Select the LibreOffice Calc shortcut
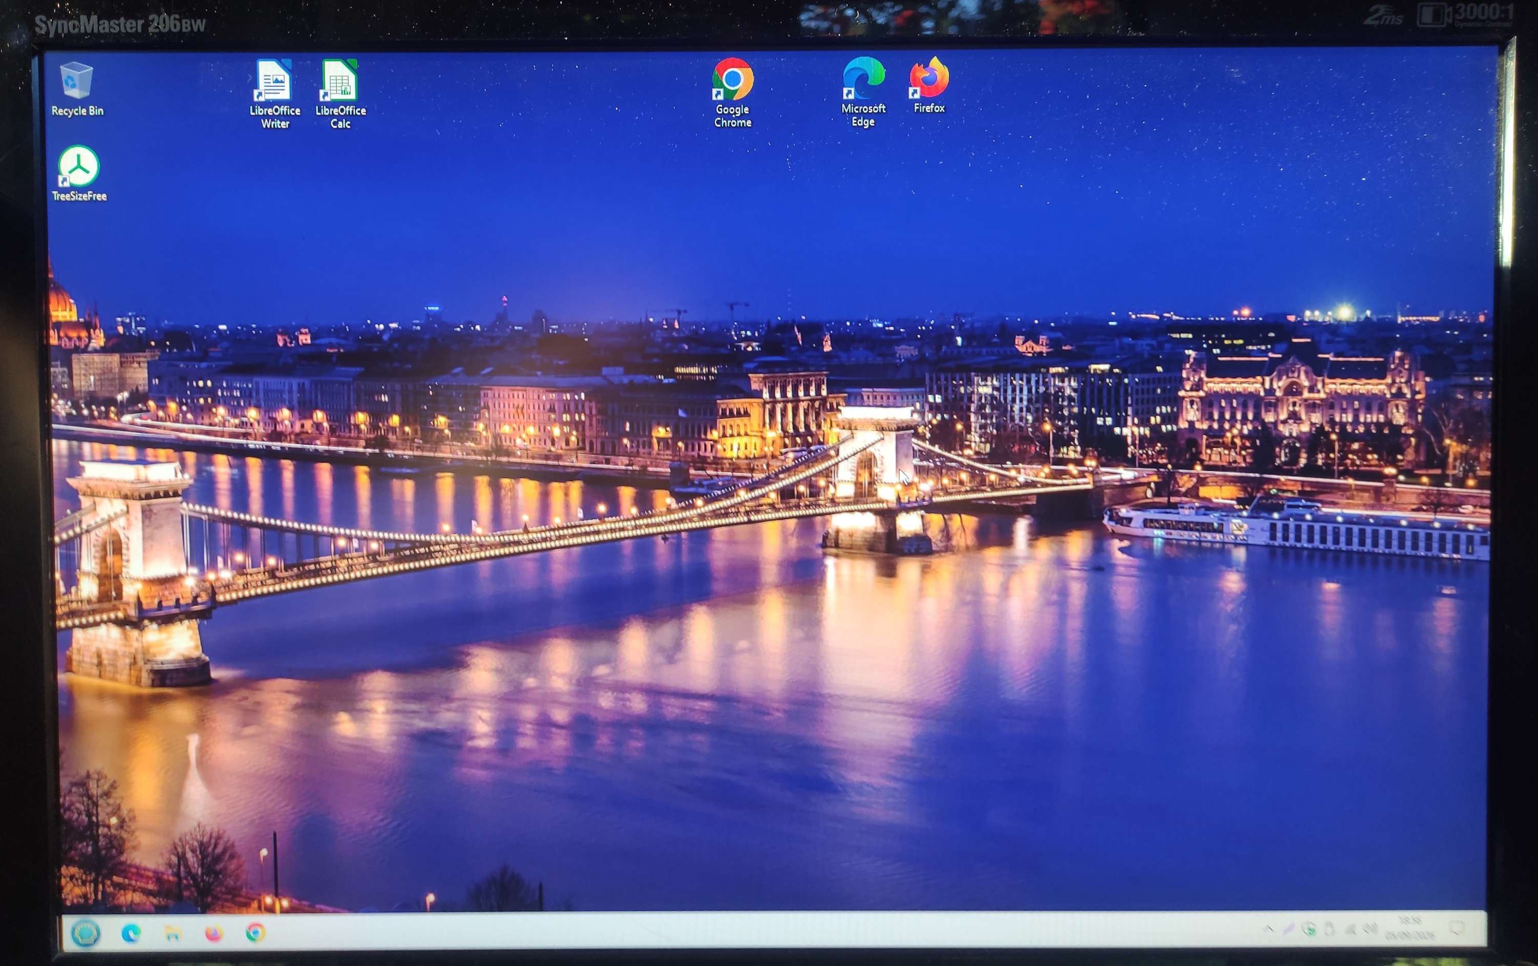Viewport: 1538px width, 966px height. 340,94
